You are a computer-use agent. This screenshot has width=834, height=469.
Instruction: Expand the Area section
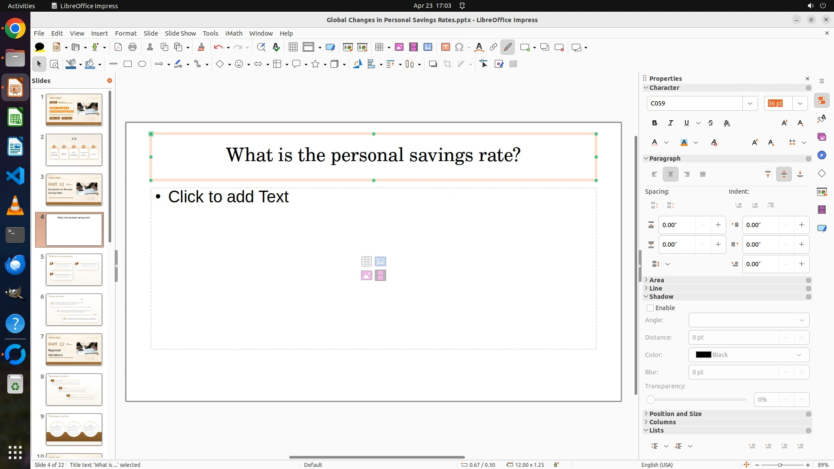coord(656,280)
